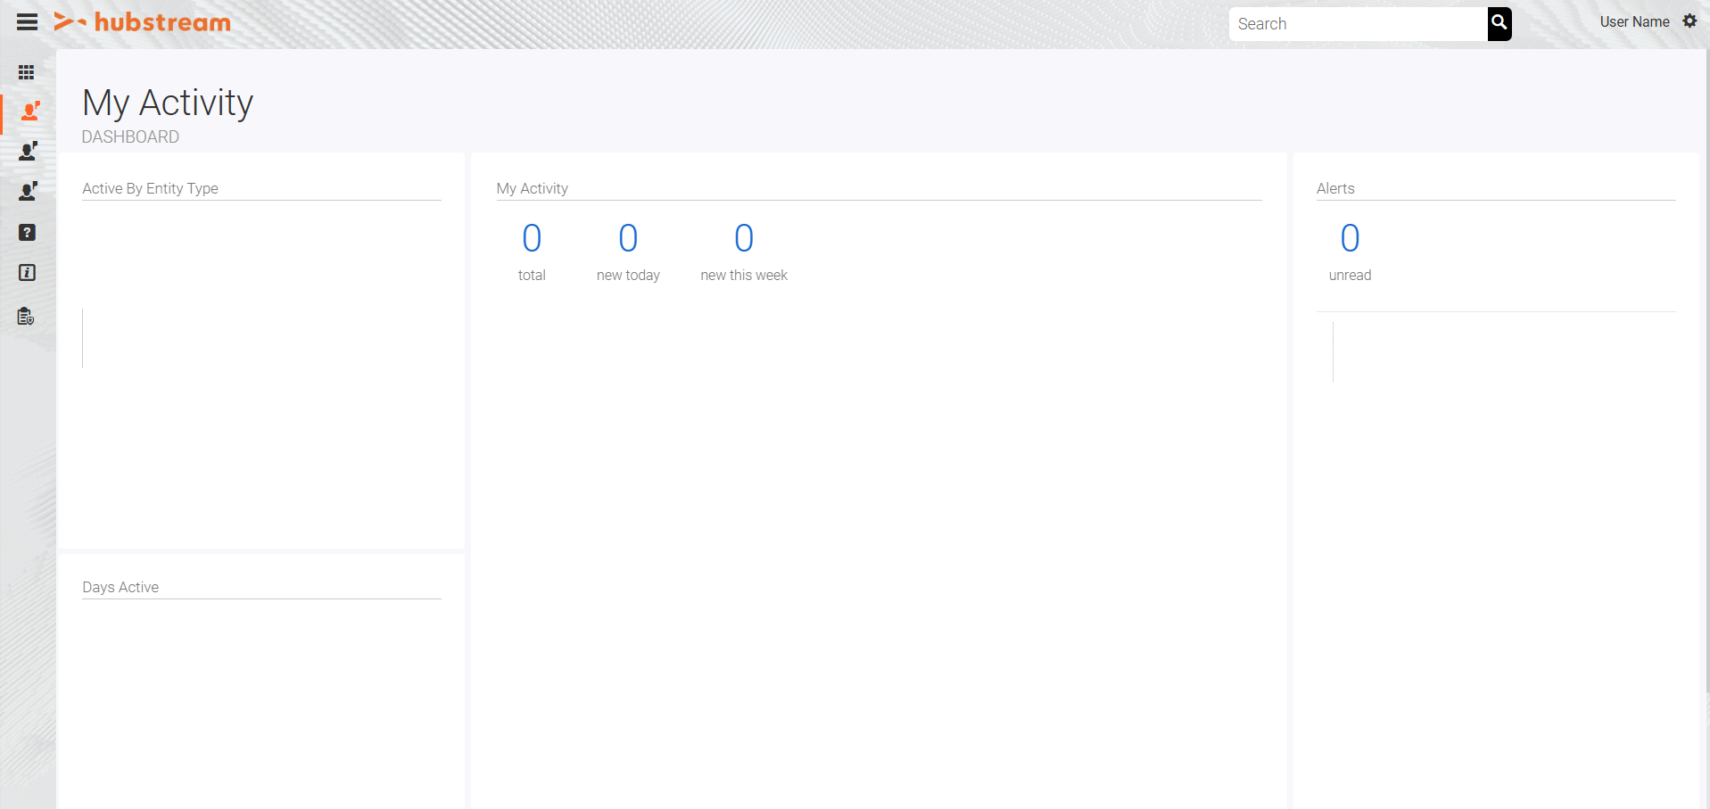Click inside the Search field

click(x=1356, y=23)
